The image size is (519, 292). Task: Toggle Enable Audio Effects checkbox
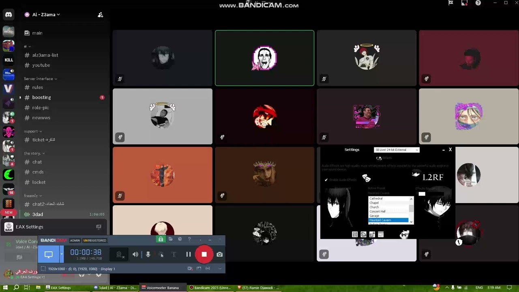point(326,180)
